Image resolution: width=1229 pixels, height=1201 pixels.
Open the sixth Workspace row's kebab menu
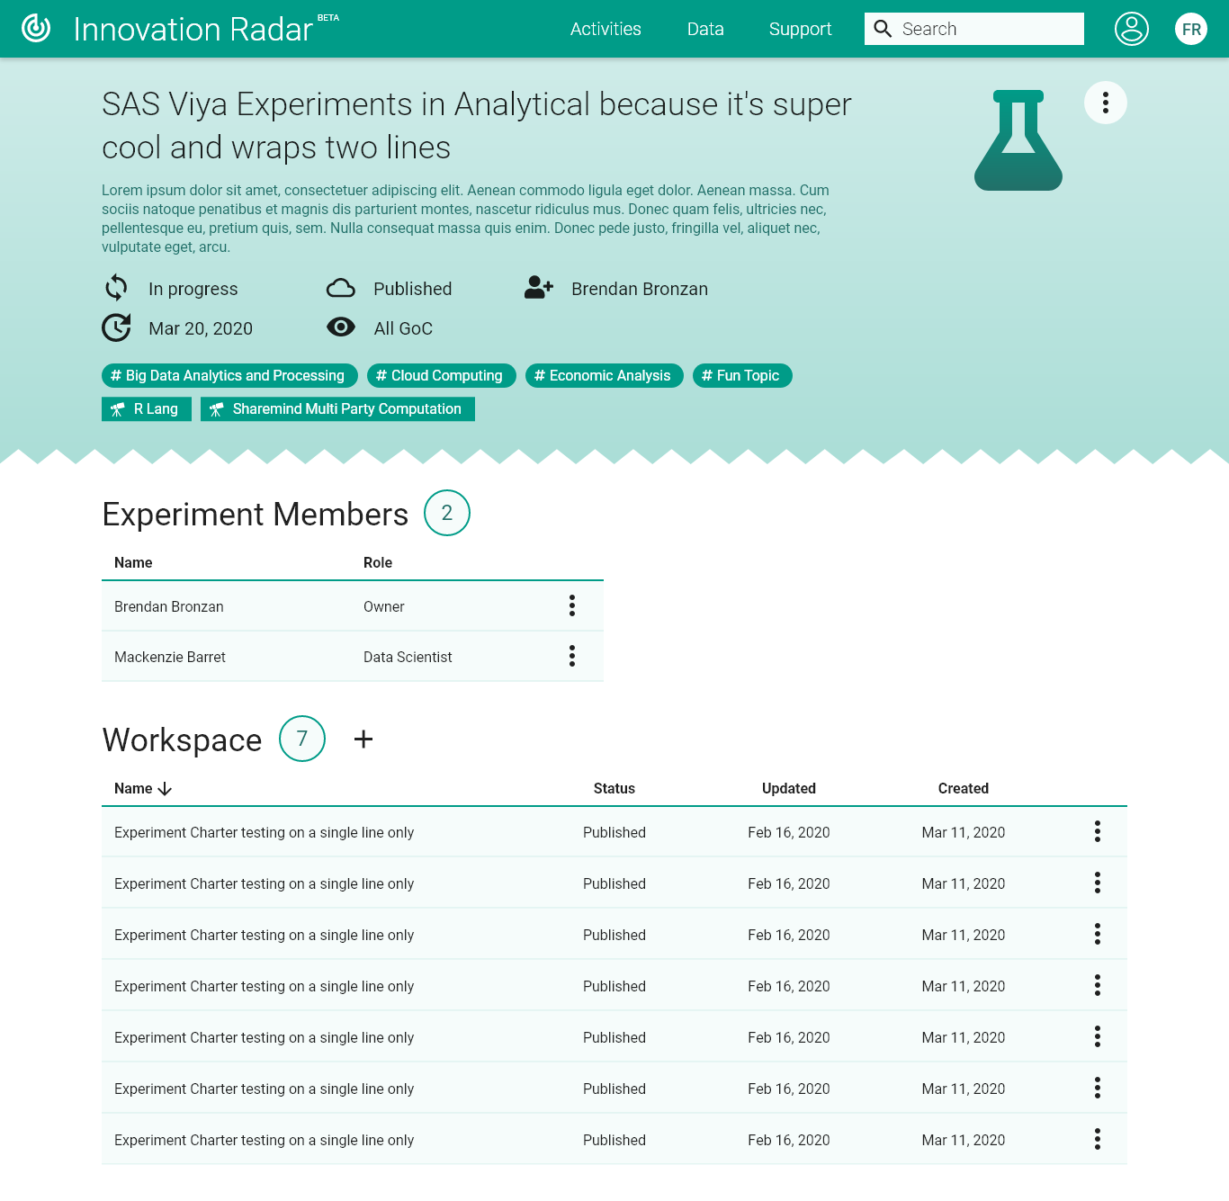coord(1098,1088)
